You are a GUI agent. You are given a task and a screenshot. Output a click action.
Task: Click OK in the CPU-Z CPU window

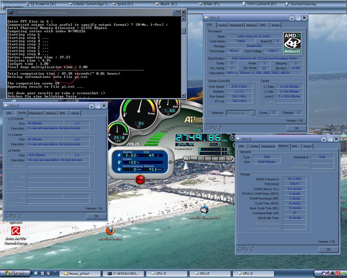(297, 128)
